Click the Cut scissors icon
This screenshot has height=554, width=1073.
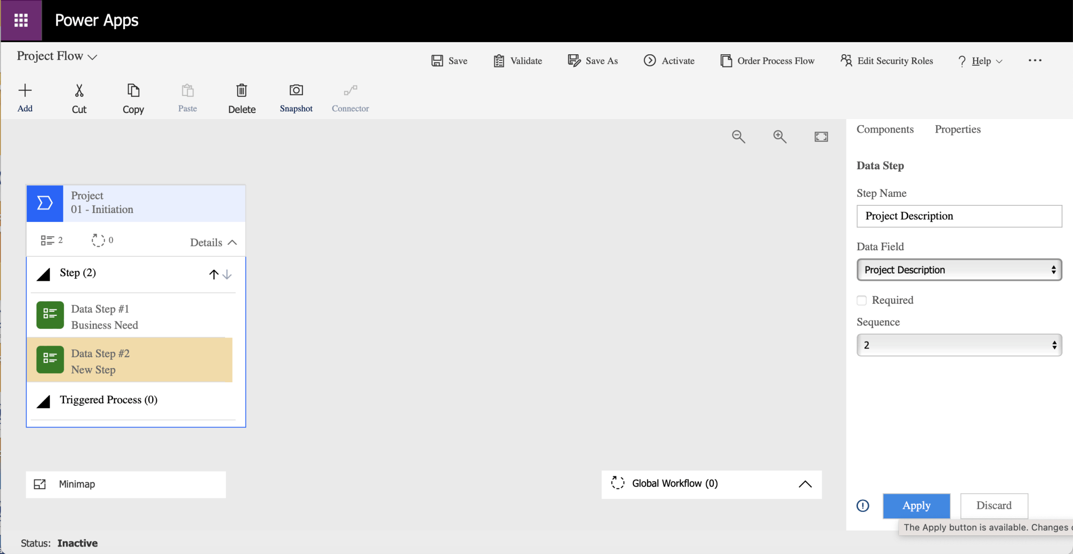tap(79, 90)
